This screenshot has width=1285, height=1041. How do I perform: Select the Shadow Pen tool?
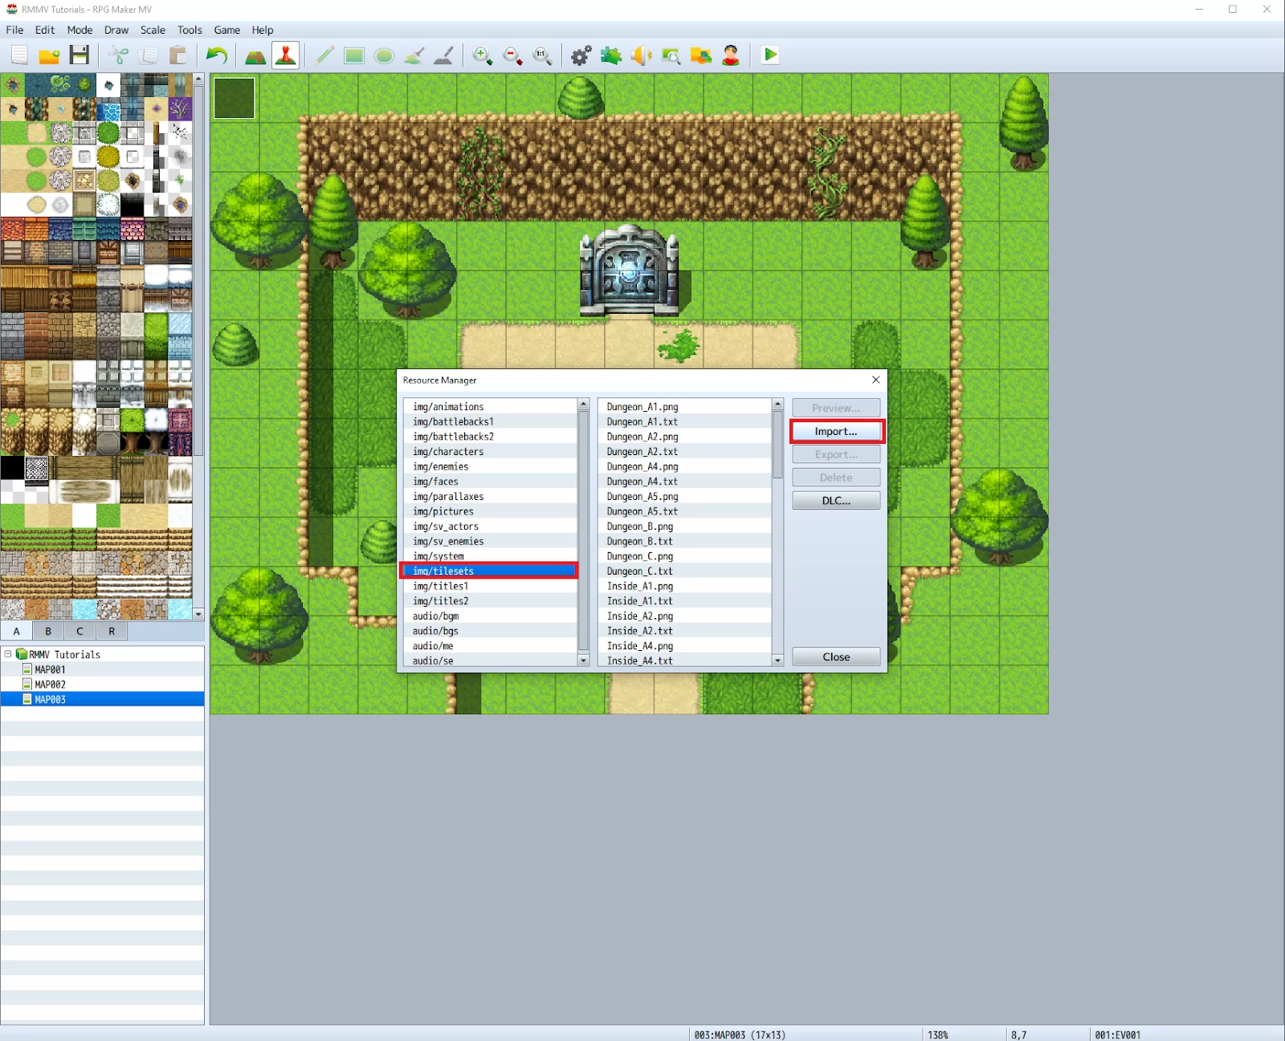[x=443, y=55]
